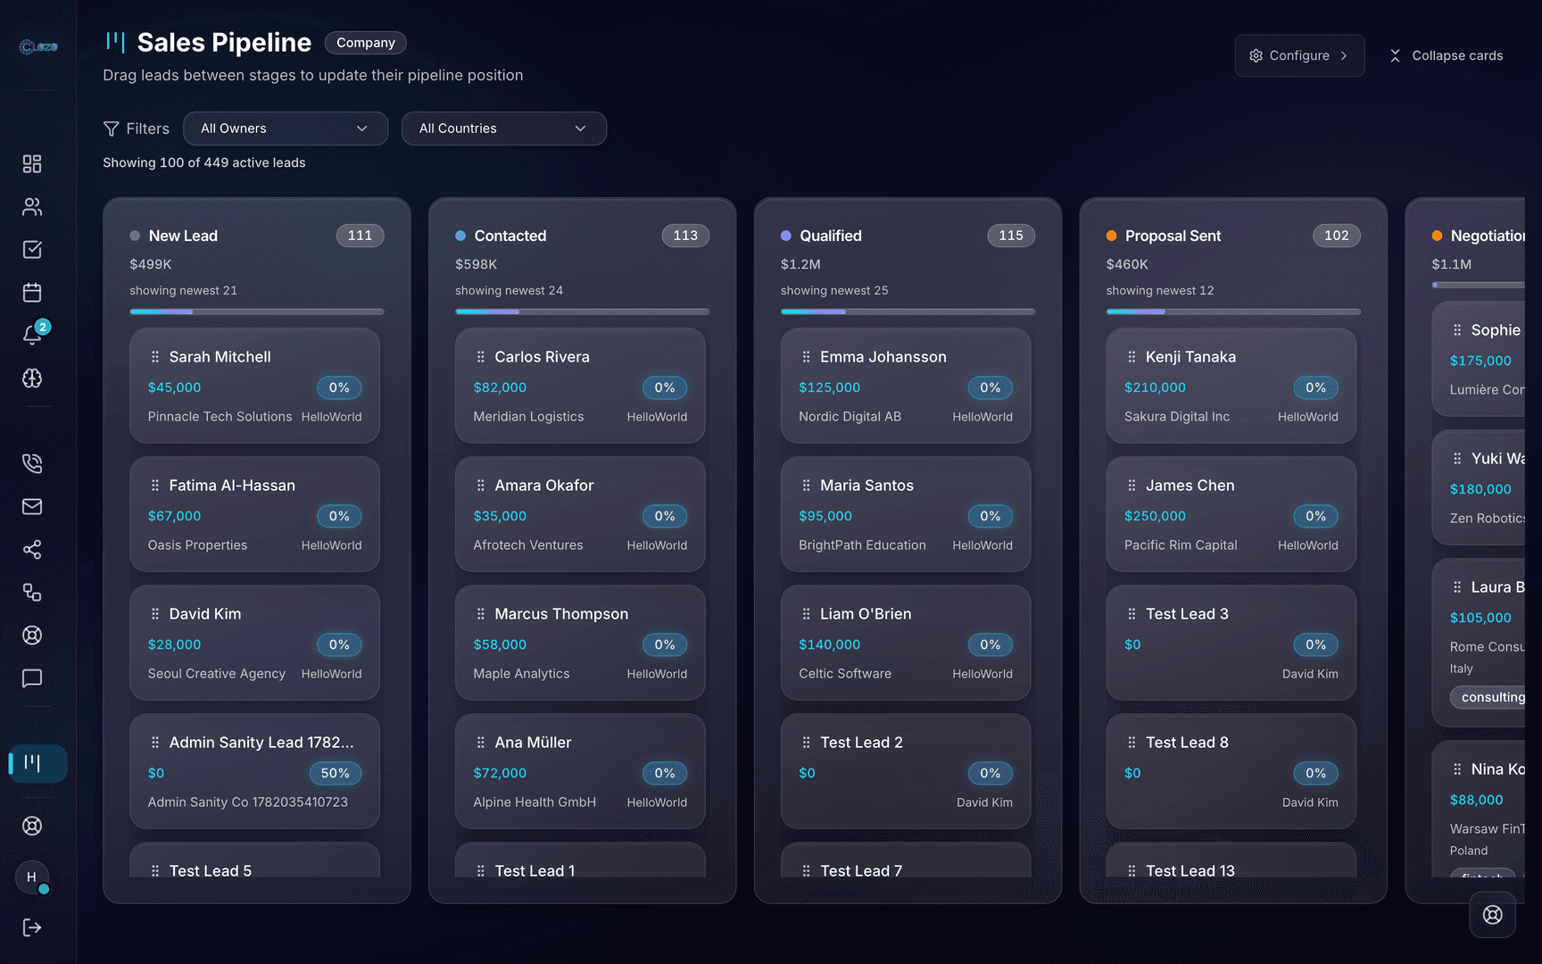Click the Filters funnel icon
Viewport: 1542px width, 964px height.
pyautogui.click(x=112, y=129)
